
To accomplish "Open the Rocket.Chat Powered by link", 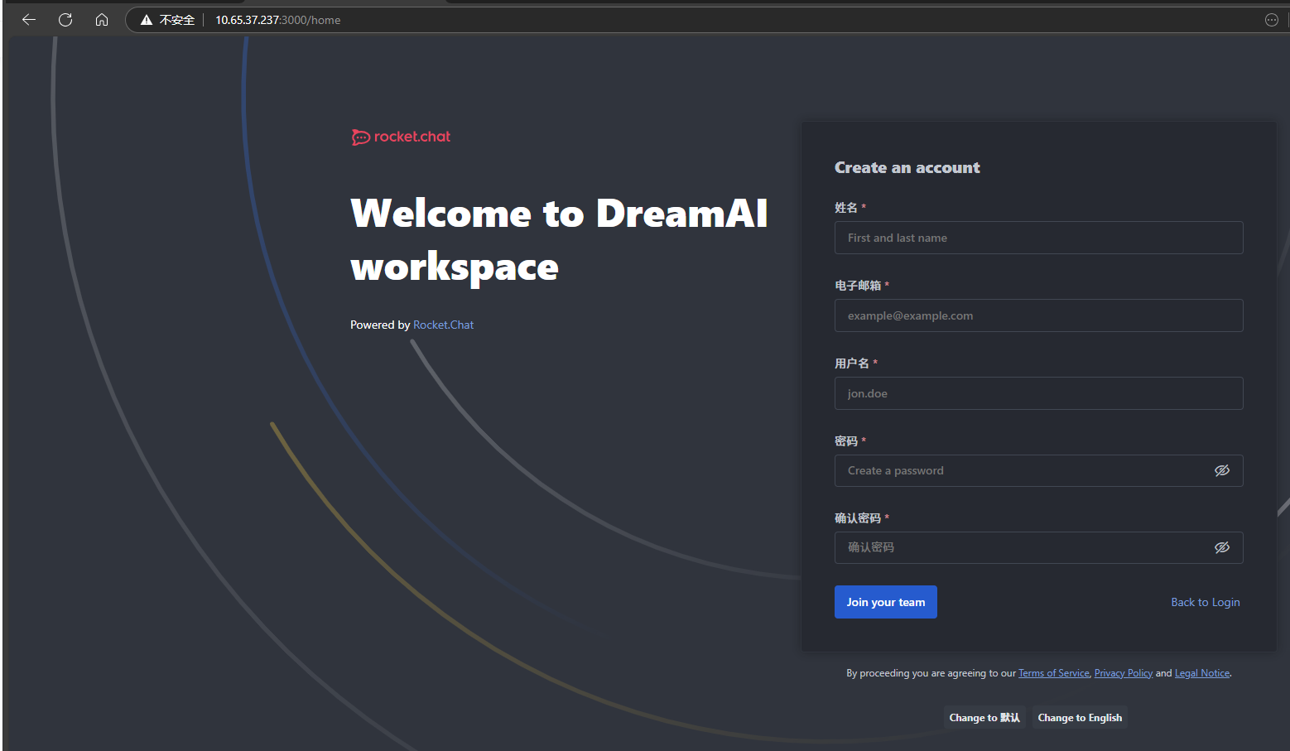I will (444, 325).
